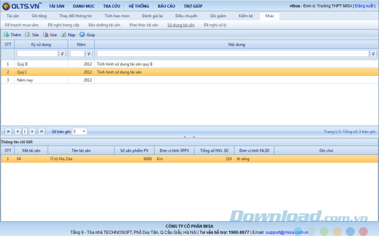Click the Xóa delete icon
This screenshot has height=236, width=379.
46,35
